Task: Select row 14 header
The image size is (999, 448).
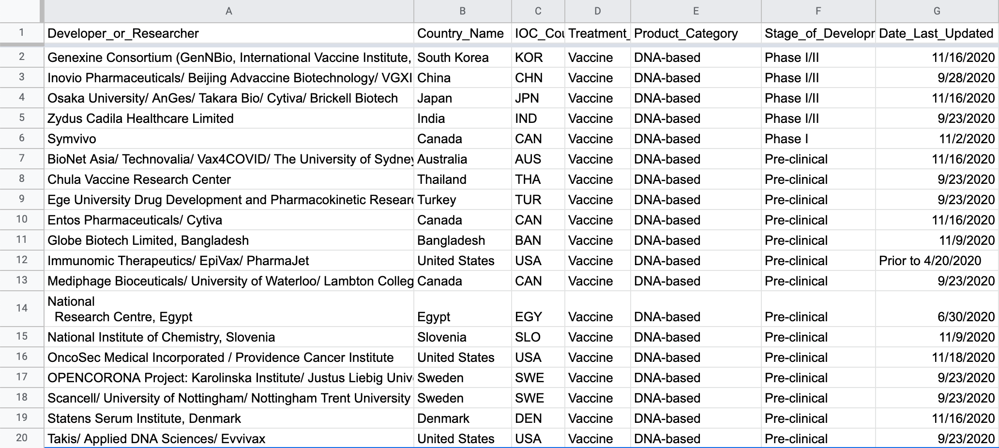Action: click(22, 308)
